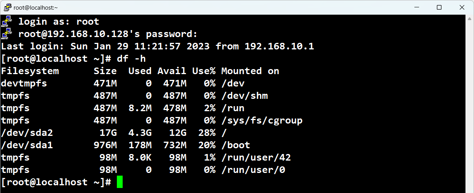Click the "devtmpfs" filesystem name

(x=24, y=83)
